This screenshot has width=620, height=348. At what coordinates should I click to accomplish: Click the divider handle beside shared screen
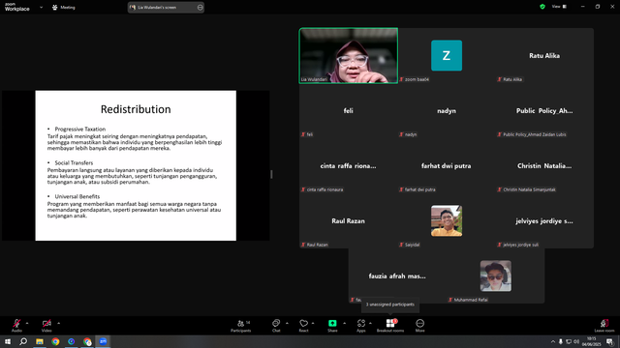click(271, 174)
